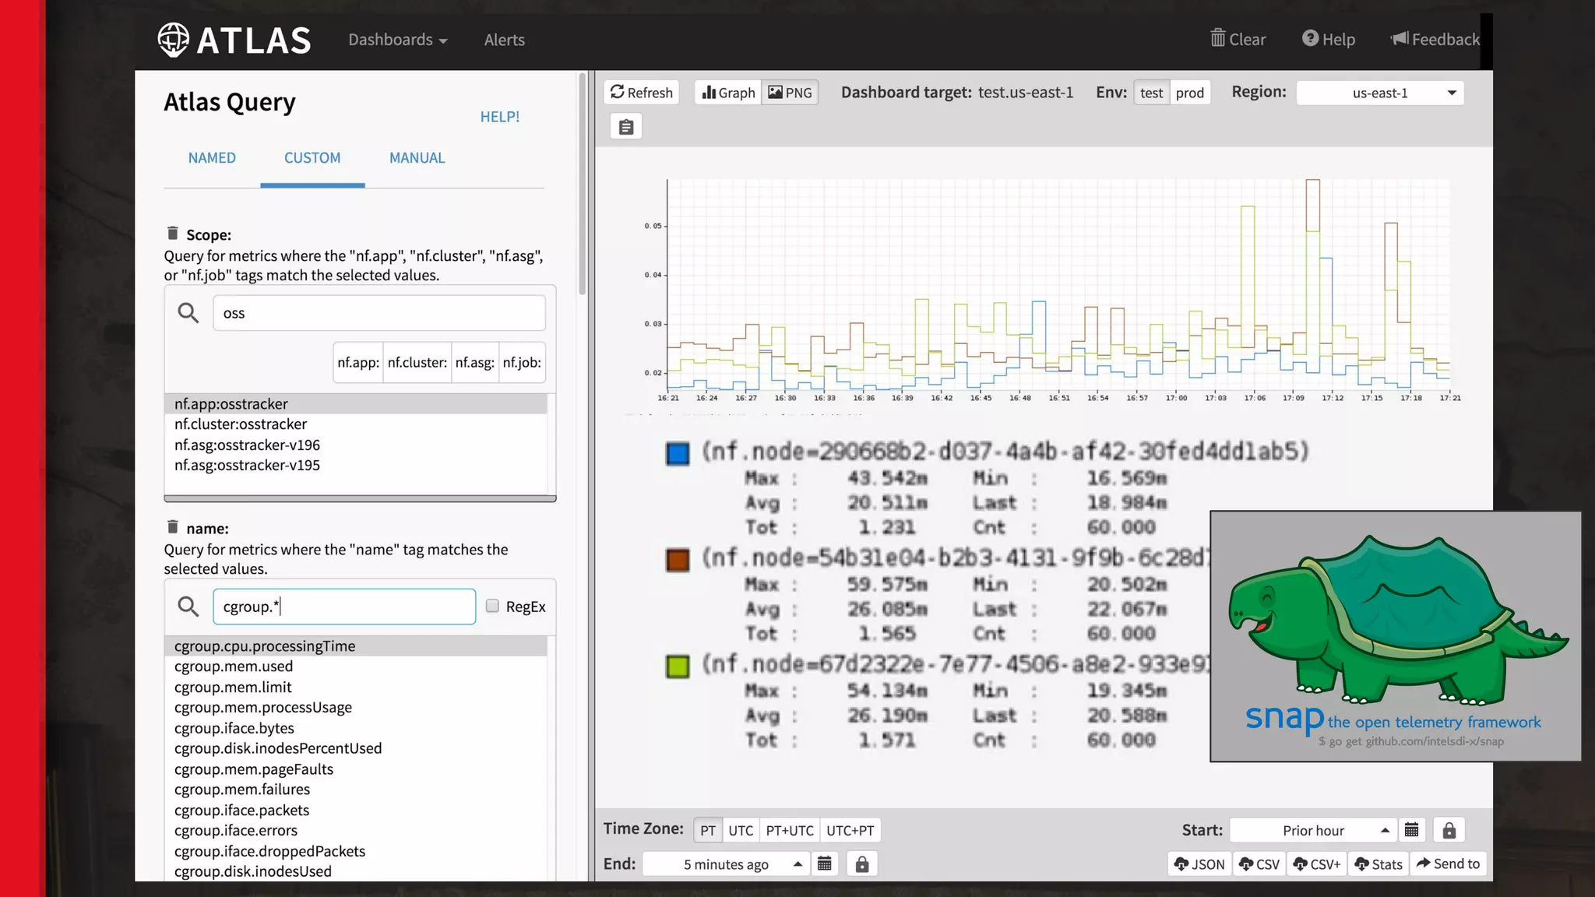Switch Env toggle to prod
Image resolution: width=1595 pixels, height=897 pixels.
(x=1189, y=93)
